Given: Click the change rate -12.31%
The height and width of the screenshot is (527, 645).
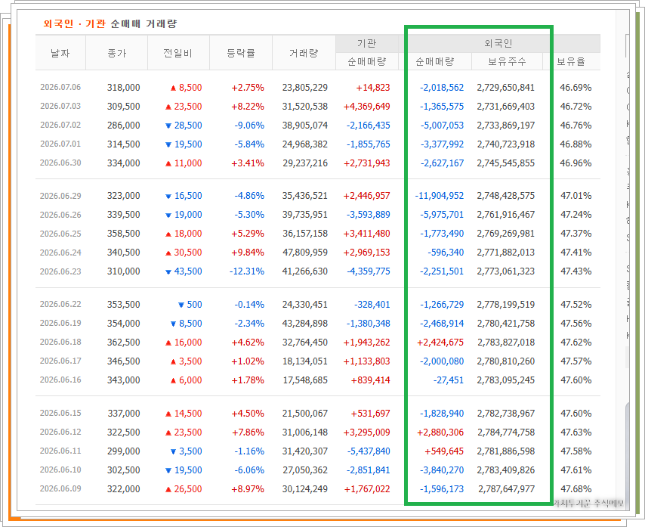Looking at the screenshot, I should click(x=247, y=271).
